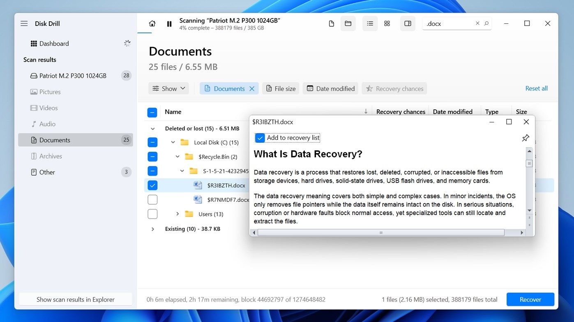
Task: Go to the home screen icon
Action: click(152, 24)
